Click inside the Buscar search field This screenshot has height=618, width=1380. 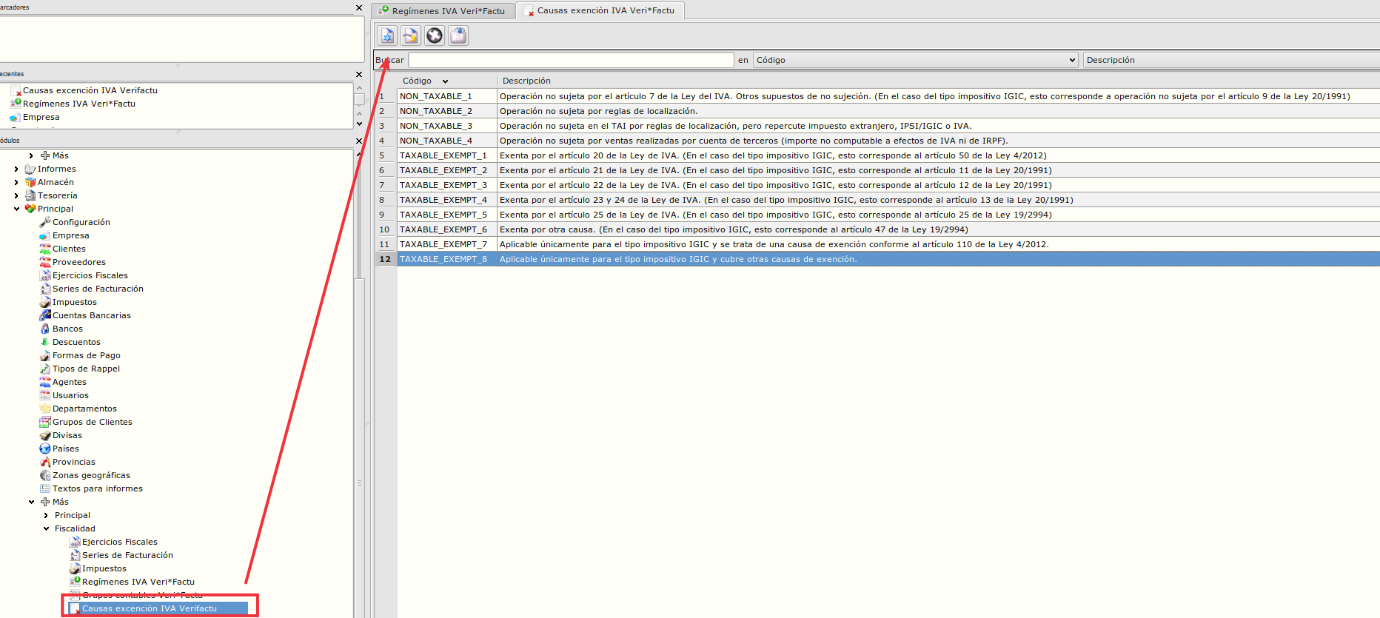point(570,60)
